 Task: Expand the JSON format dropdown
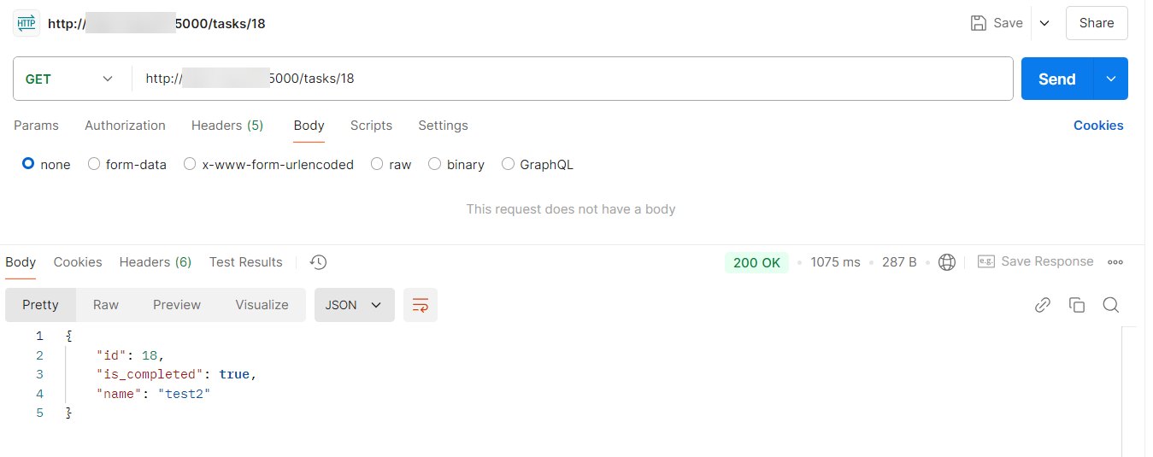[x=354, y=305]
